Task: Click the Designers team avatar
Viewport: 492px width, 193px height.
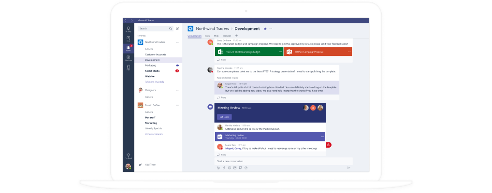Action: tap(140, 90)
